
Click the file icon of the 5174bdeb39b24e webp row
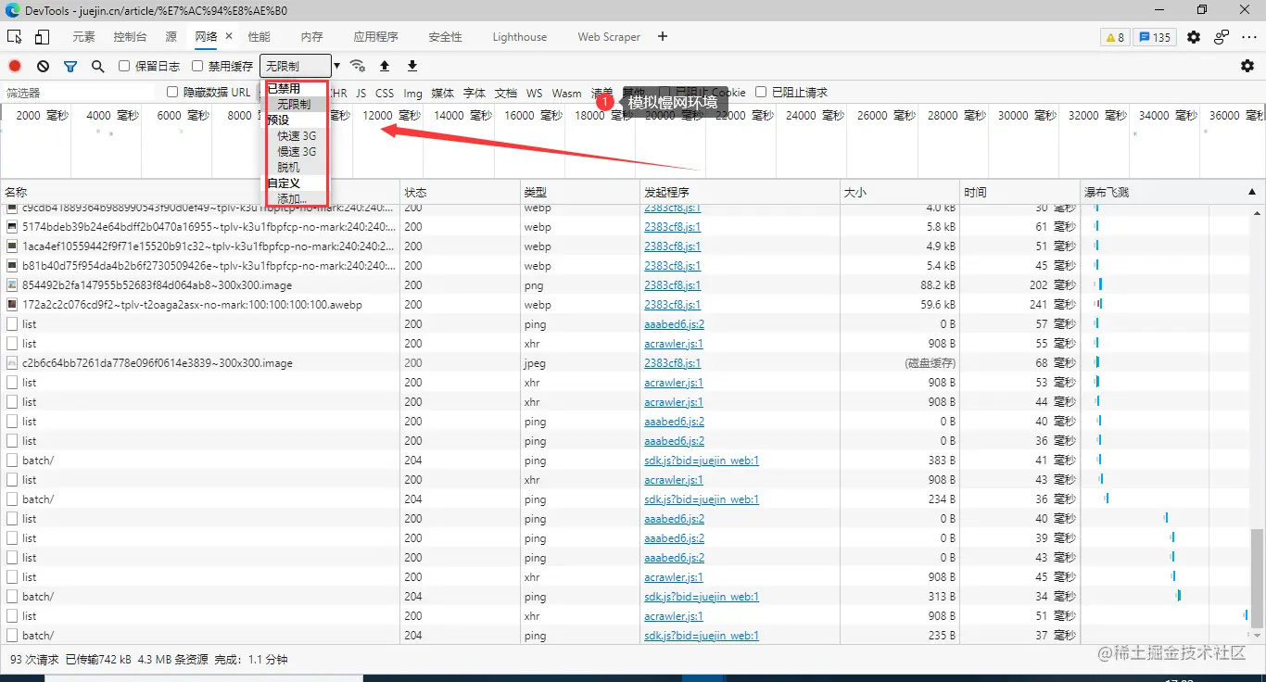(12, 227)
